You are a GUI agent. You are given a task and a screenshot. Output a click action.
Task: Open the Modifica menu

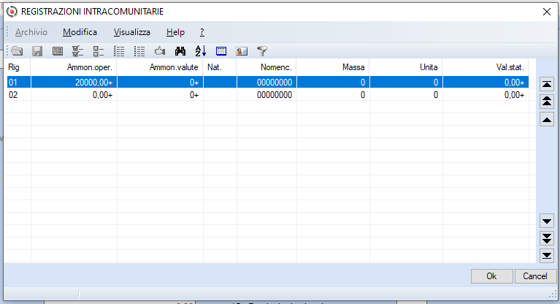80,32
